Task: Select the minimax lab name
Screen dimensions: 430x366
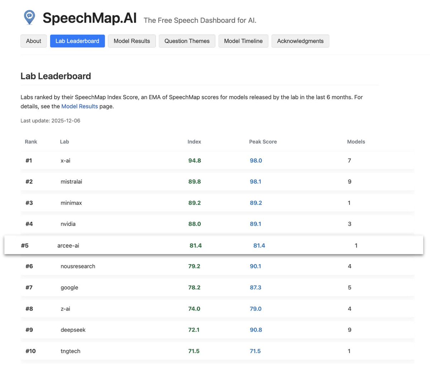Action: pyautogui.click(x=71, y=203)
